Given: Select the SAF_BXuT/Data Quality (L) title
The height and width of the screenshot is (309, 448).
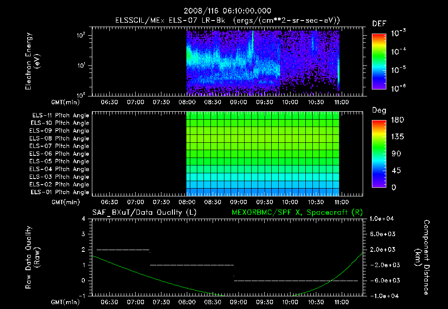Looking at the screenshot, I should click(x=144, y=213).
